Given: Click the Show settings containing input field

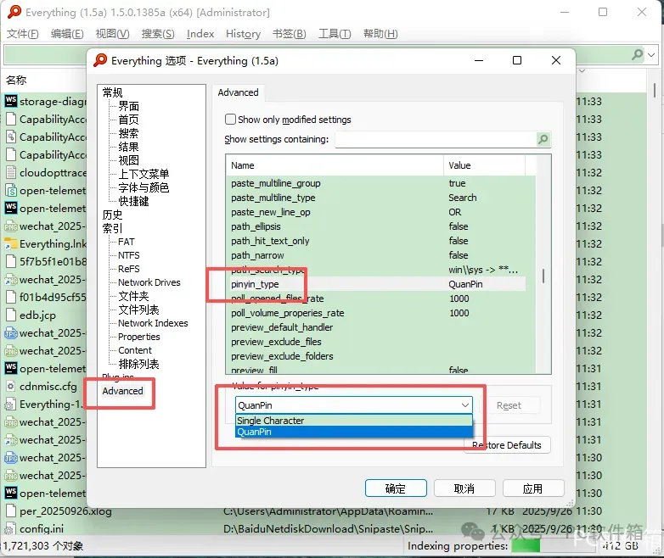Looking at the screenshot, I should (x=436, y=139).
